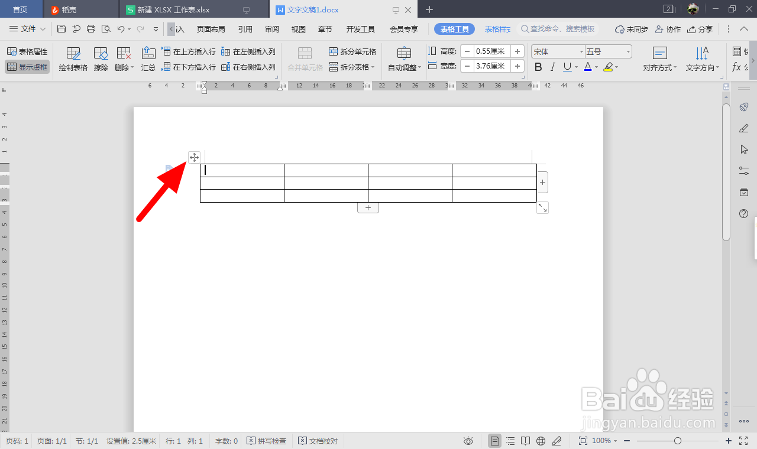Switch to the 会员专享 tab

(x=404, y=29)
